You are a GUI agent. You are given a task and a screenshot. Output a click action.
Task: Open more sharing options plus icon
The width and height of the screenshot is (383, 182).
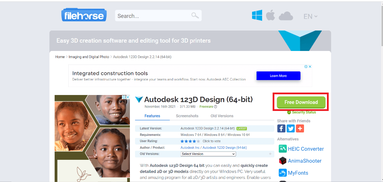click(x=300, y=128)
